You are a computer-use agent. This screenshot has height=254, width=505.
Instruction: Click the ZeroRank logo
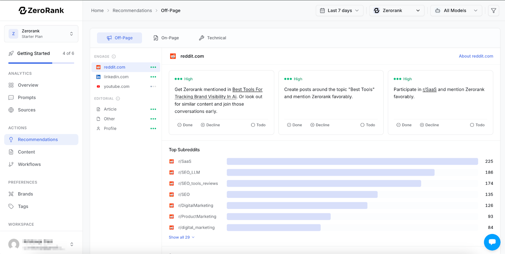[x=41, y=10]
